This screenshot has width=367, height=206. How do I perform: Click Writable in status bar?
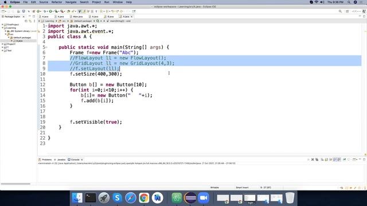214,188
